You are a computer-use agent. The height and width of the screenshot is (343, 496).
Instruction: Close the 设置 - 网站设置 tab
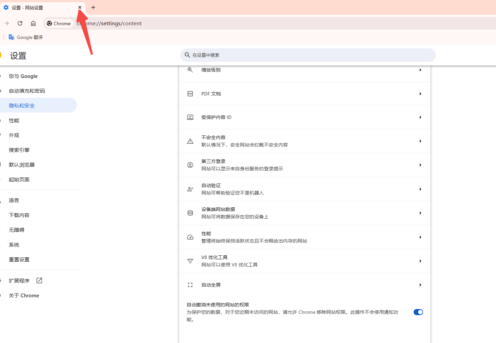80,7
